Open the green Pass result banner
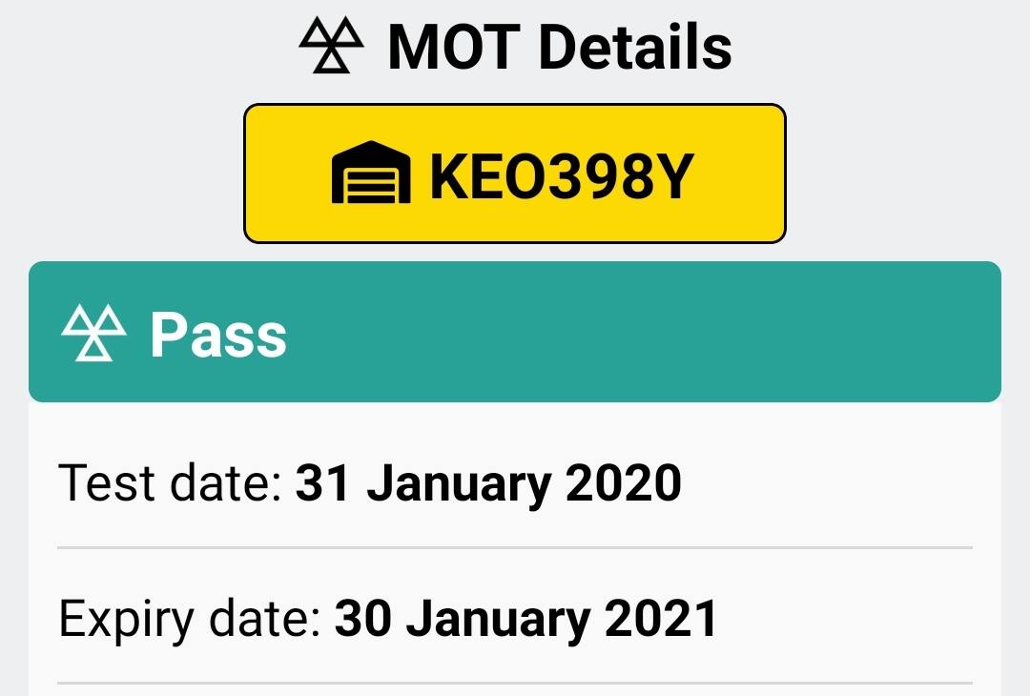 pos(515,332)
